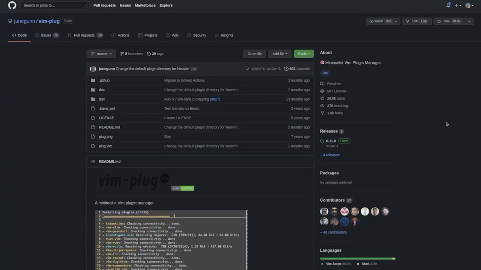Open the plug.vim file
The image size is (481, 270).
106,146
